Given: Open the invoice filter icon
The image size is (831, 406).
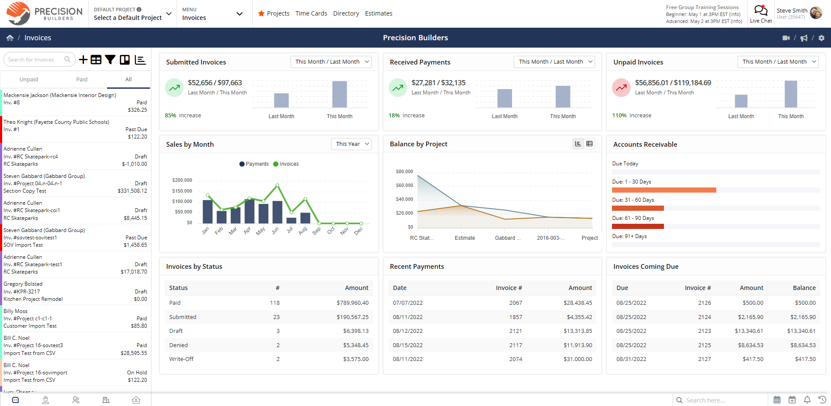Looking at the screenshot, I should [x=110, y=59].
